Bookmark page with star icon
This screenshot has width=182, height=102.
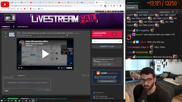[101, 6]
